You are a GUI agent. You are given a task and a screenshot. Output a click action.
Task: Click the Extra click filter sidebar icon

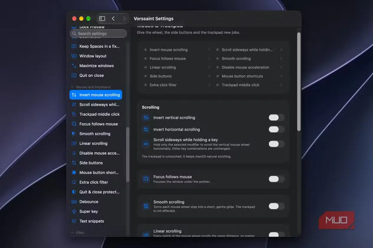(x=74, y=182)
